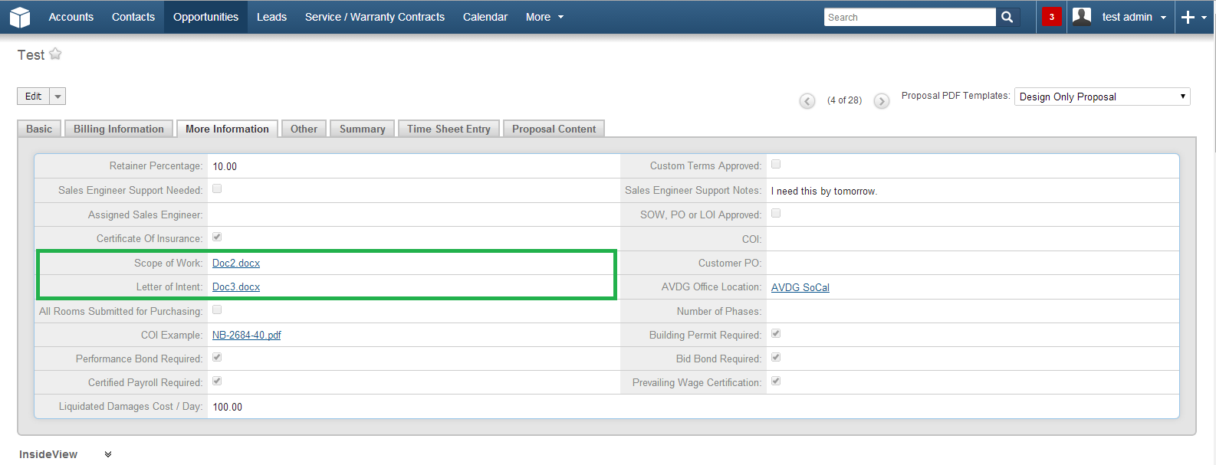
Task: Toggle Building Permit Required checkbox
Action: coord(776,333)
